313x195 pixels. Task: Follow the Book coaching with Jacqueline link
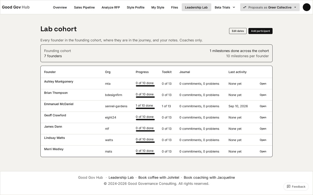tap(209, 177)
